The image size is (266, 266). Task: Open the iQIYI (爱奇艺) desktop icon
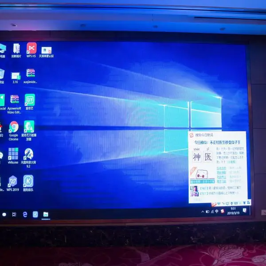coord(30,102)
